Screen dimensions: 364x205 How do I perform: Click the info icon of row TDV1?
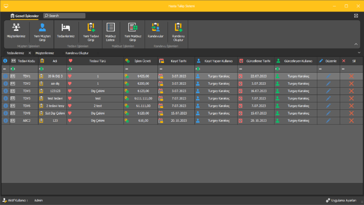6,76
